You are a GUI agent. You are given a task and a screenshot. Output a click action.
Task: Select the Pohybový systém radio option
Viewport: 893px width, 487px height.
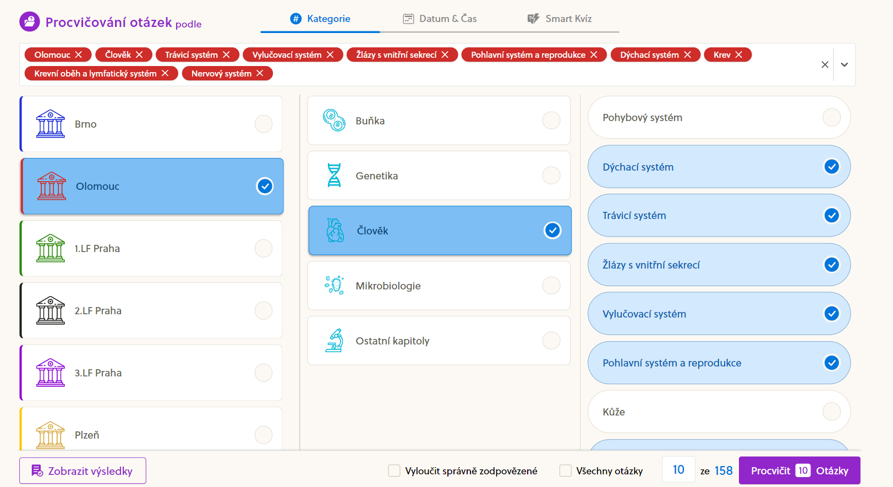(x=831, y=117)
